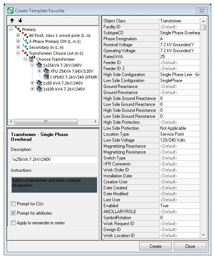Select the Primary node icon in tree

point(18,29)
